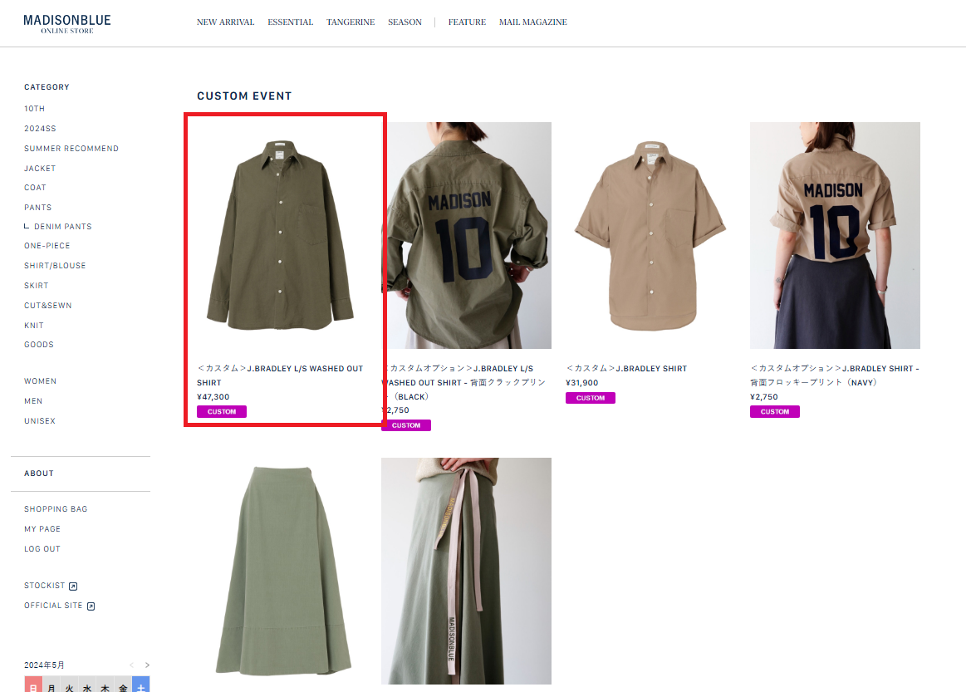The width and height of the screenshot is (966, 692).
Task: Visit the OFFICIAL SITE link
Action: (x=53, y=605)
